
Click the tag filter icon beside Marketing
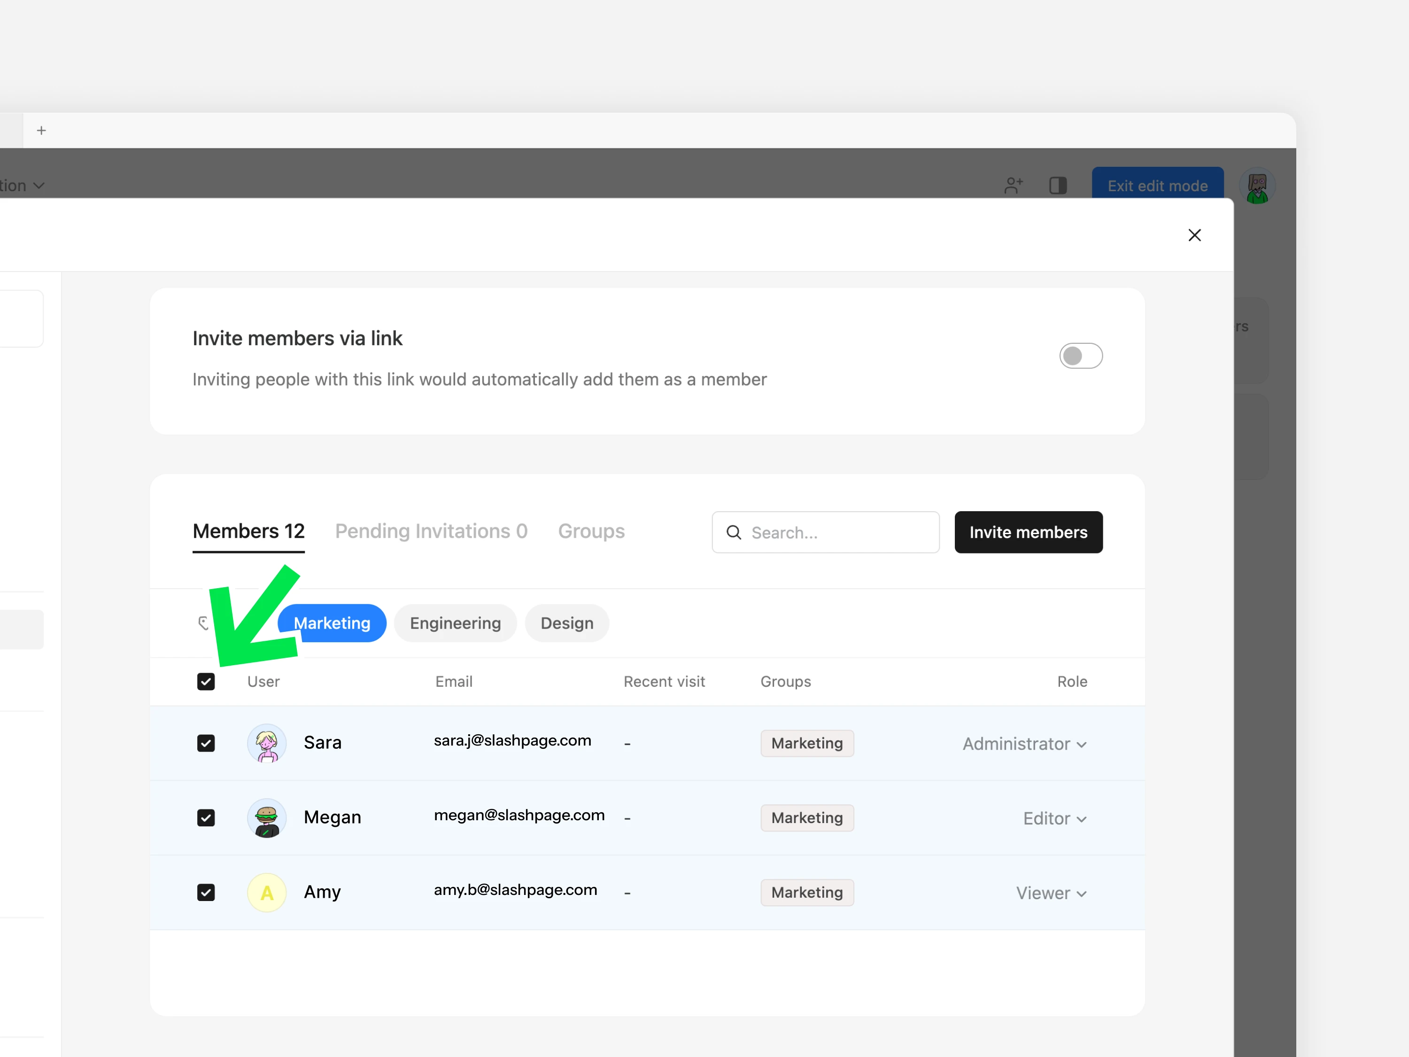tap(203, 623)
